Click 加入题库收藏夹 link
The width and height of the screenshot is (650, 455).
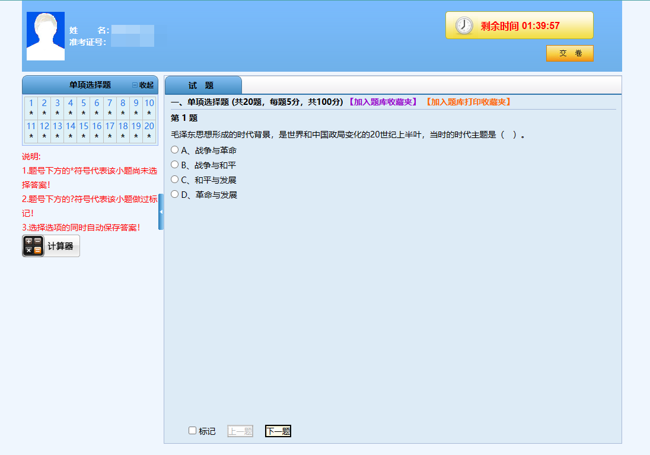click(x=383, y=102)
